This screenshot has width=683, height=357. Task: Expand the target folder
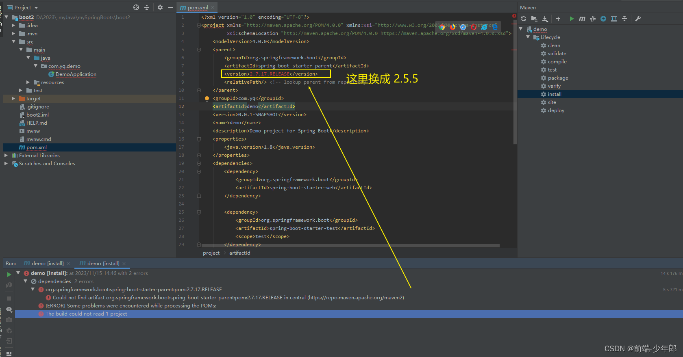[13, 98]
